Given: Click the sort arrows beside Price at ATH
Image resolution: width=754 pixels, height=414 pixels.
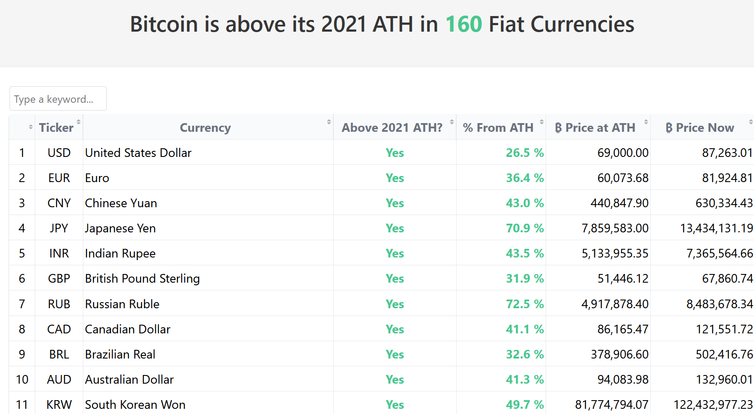Looking at the screenshot, I should (x=646, y=122).
